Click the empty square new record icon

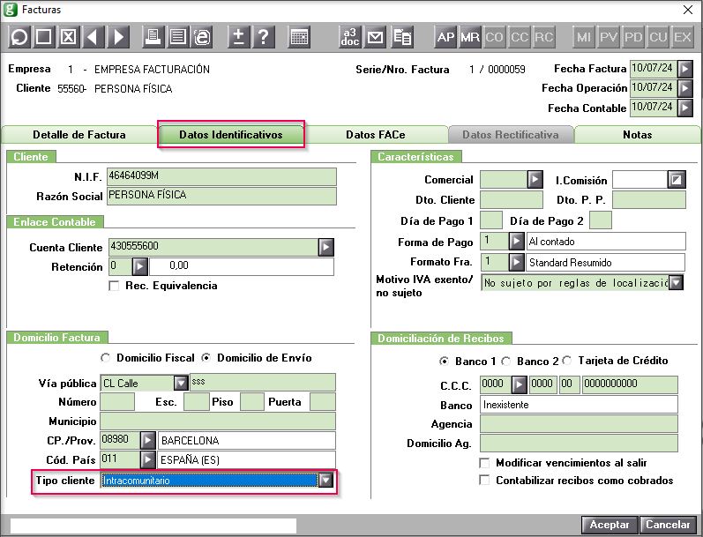pos(43,37)
